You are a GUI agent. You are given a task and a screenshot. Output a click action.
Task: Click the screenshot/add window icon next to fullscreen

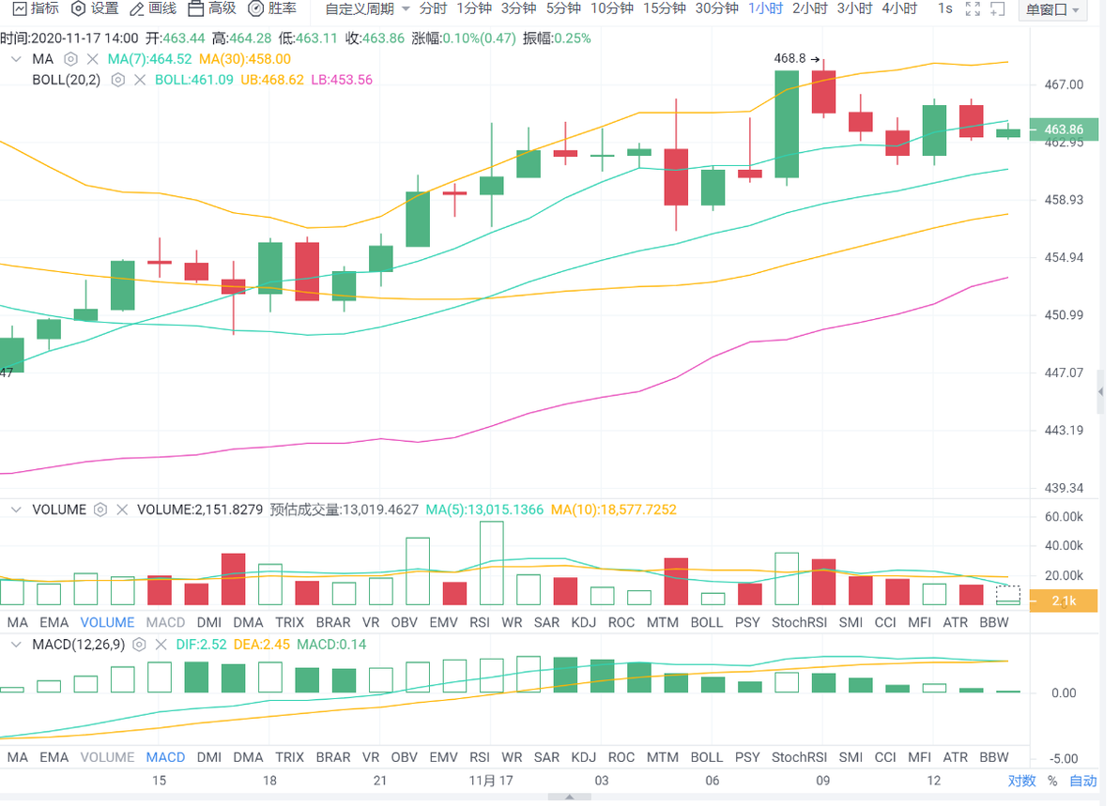pyautogui.click(x=998, y=8)
